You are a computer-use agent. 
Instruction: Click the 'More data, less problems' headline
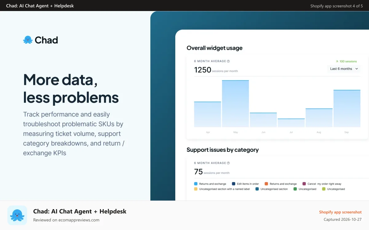pos(71,88)
